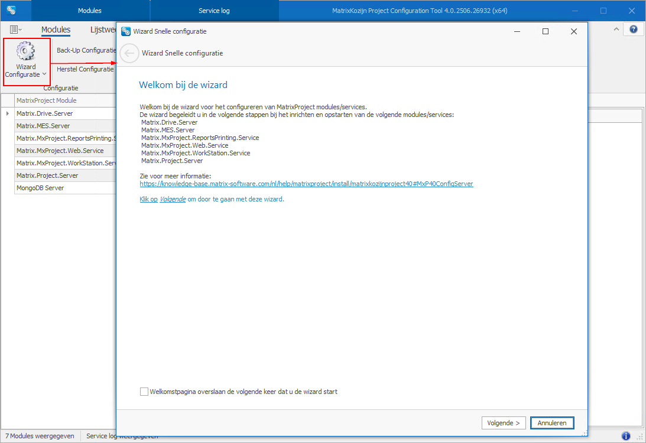
Task: Select the Modules ribbon tab
Action: [x=56, y=30]
